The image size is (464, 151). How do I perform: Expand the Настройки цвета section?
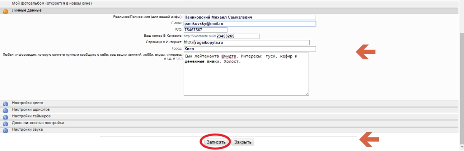(x=230, y=103)
